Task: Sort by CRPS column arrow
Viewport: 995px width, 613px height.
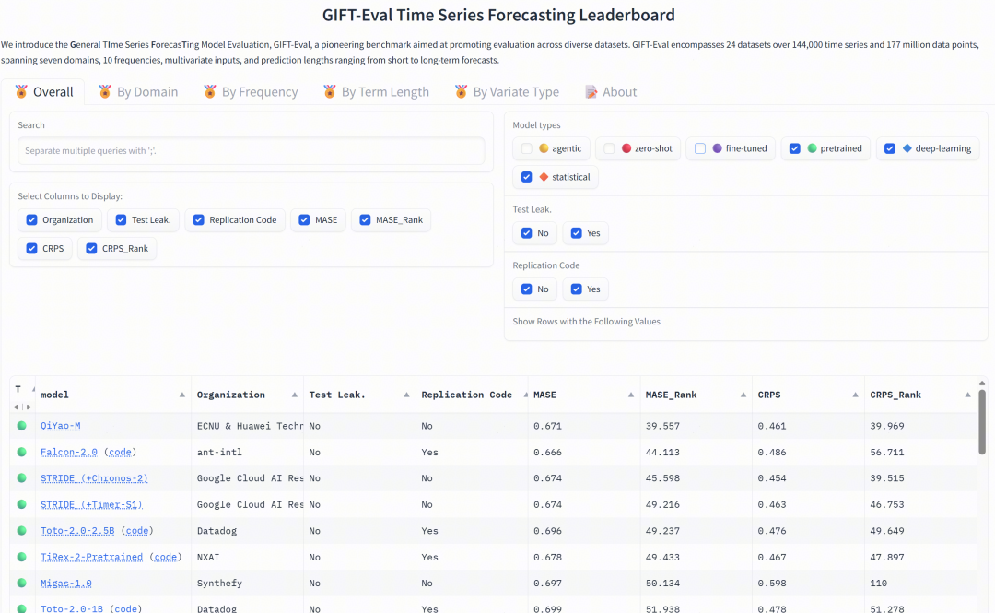Action: (855, 395)
